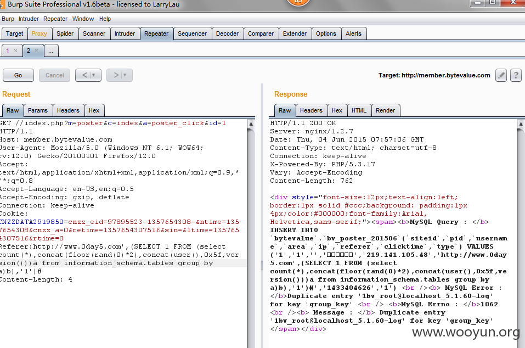Show the response Hex view
The width and height of the screenshot is (525, 348).
(x=337, y=110)
